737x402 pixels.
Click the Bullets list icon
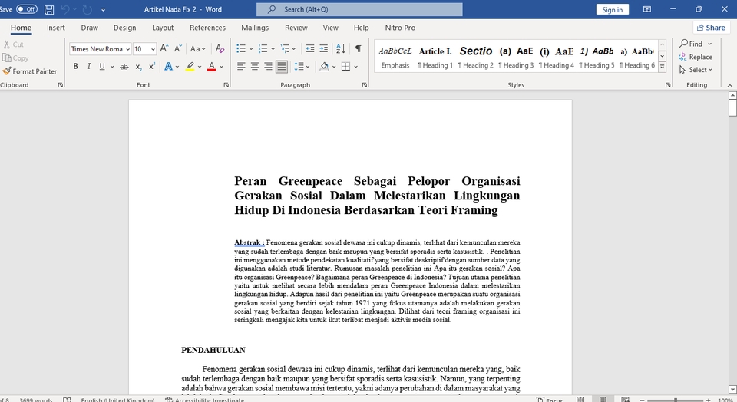click(x=241, y=48)
